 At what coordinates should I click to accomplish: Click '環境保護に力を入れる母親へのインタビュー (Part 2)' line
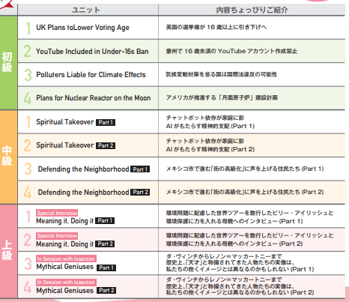[234, 244]
